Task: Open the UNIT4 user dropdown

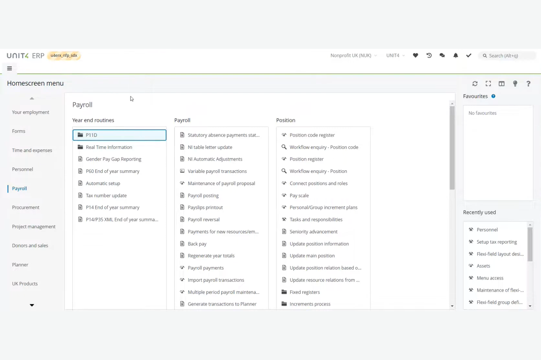Action: (395, 55)
